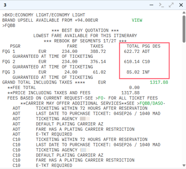Click the scrollbar up arrow
Image resolution: width=186 pixels, height=169 pixels.
point(184,12)
